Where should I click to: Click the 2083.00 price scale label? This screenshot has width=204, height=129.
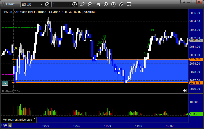coord(195,30)
